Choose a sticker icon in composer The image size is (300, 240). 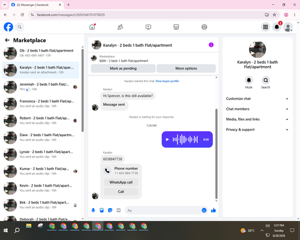[110, 210]
